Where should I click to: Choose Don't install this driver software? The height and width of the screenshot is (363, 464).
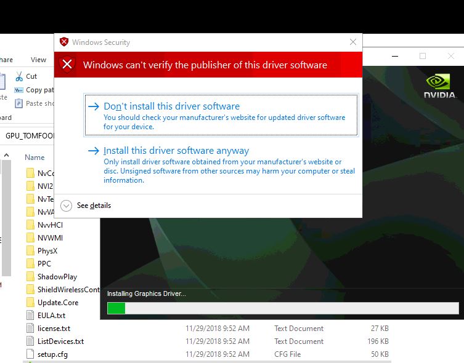[221, 115]
